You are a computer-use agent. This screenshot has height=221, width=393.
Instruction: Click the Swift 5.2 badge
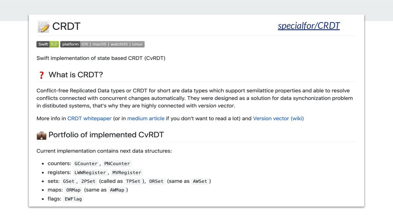pyautogui.click(x=48, y=45)
